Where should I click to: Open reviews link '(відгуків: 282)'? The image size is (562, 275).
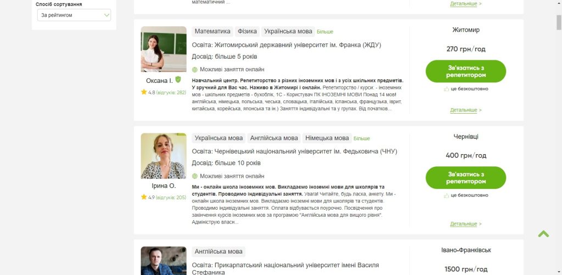171,93
